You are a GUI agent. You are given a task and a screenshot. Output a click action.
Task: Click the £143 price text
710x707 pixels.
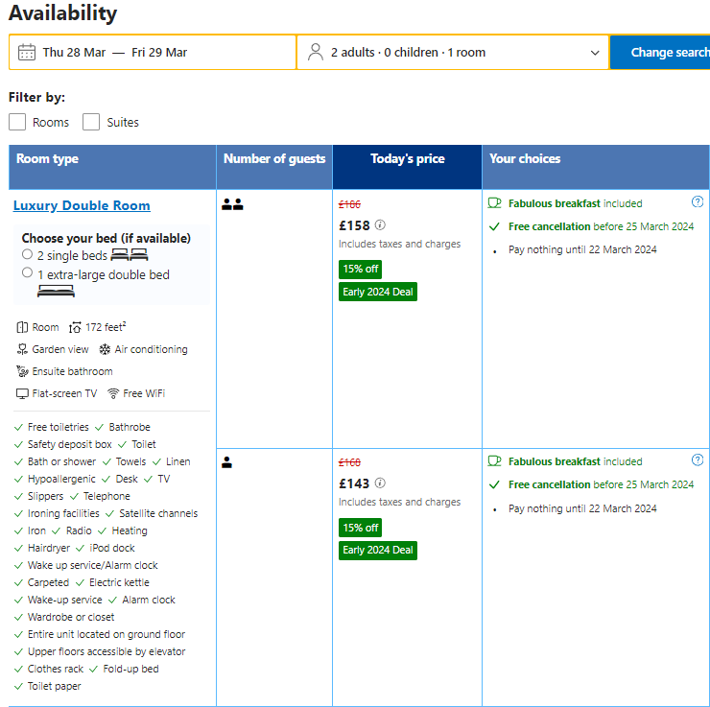click(x=354, y=483)
